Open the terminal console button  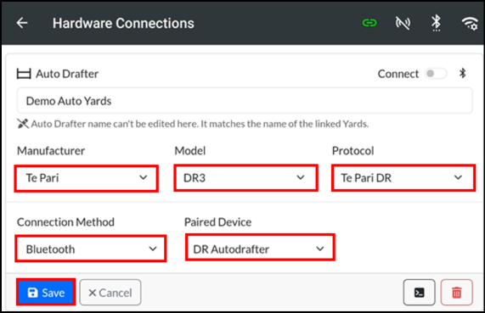pos(419,293)
